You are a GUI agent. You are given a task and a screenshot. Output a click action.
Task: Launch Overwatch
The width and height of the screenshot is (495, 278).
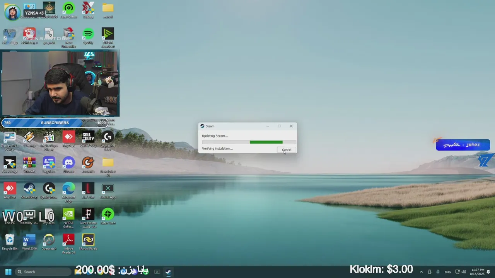click(x=49, y=242)
